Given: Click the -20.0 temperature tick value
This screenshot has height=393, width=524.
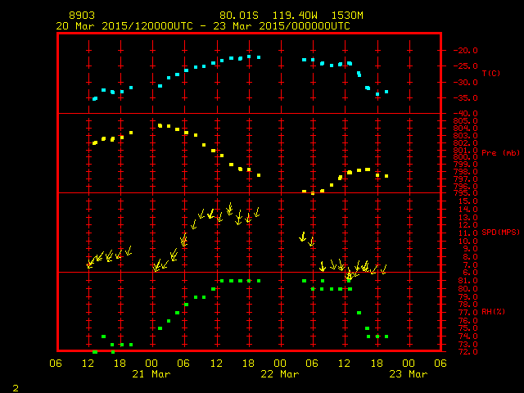Looking at the screenshot, I should [x=466, y=51].
